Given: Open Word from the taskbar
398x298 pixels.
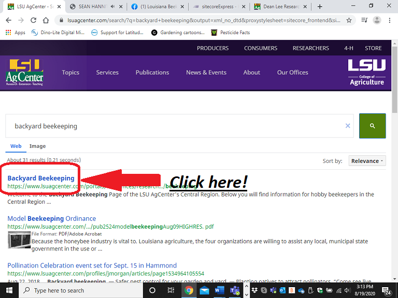Looking at the screenshot, I should point(220,290).
